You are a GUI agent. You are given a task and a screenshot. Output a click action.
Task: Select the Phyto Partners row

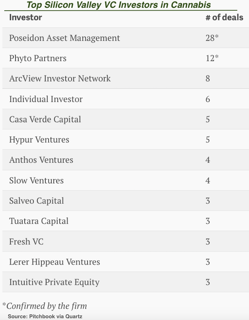click(x=126, y=58)
